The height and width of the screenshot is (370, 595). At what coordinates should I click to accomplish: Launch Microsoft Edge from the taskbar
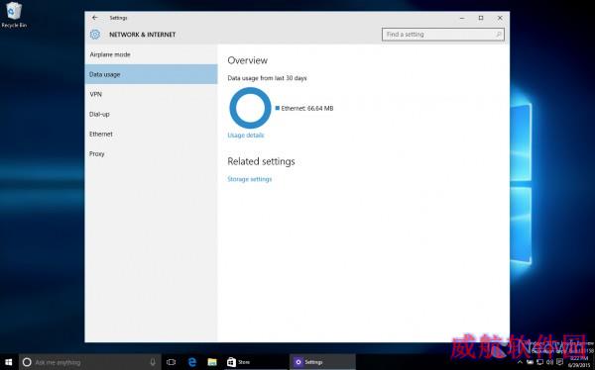(192, 362)
